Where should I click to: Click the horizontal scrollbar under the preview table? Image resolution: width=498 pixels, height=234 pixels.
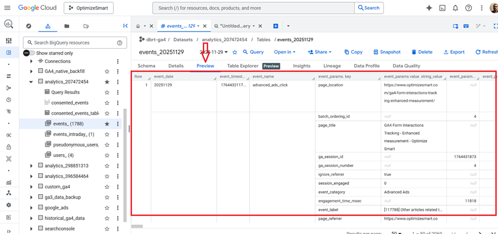137,226
